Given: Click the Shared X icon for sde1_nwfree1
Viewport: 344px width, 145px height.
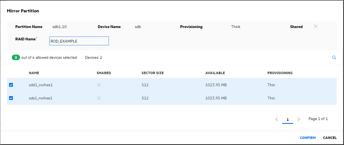Looking at the screenshot, I should (99, 98).
